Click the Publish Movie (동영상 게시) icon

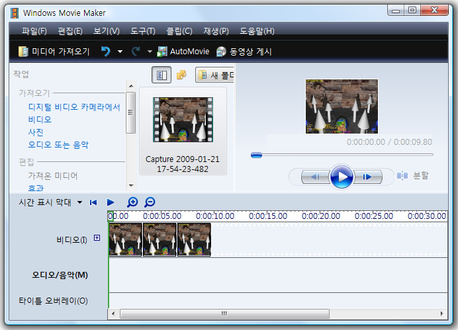pos(221,52)
